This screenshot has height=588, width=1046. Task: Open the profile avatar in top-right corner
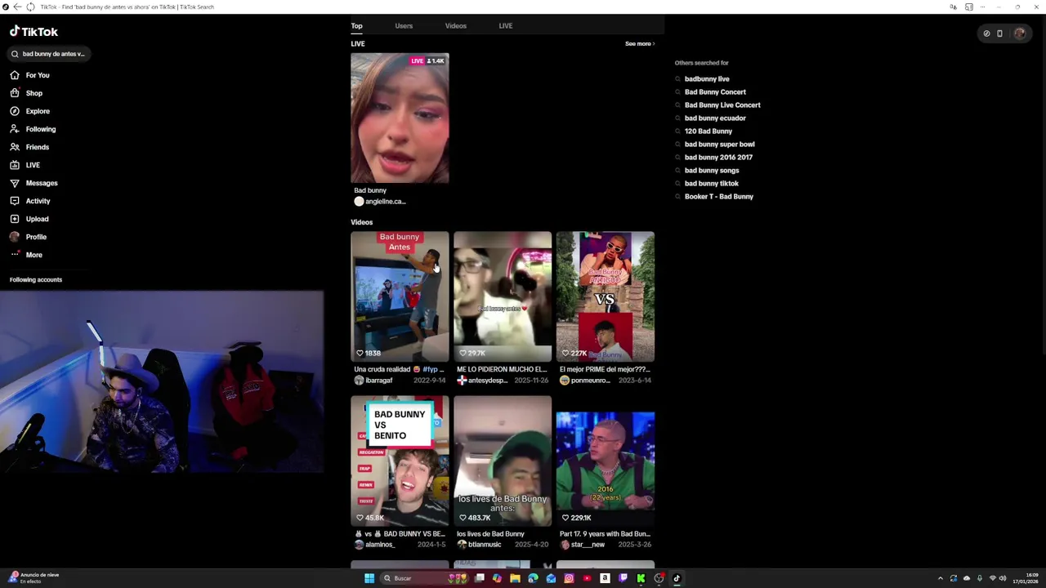pos(1019,33)
